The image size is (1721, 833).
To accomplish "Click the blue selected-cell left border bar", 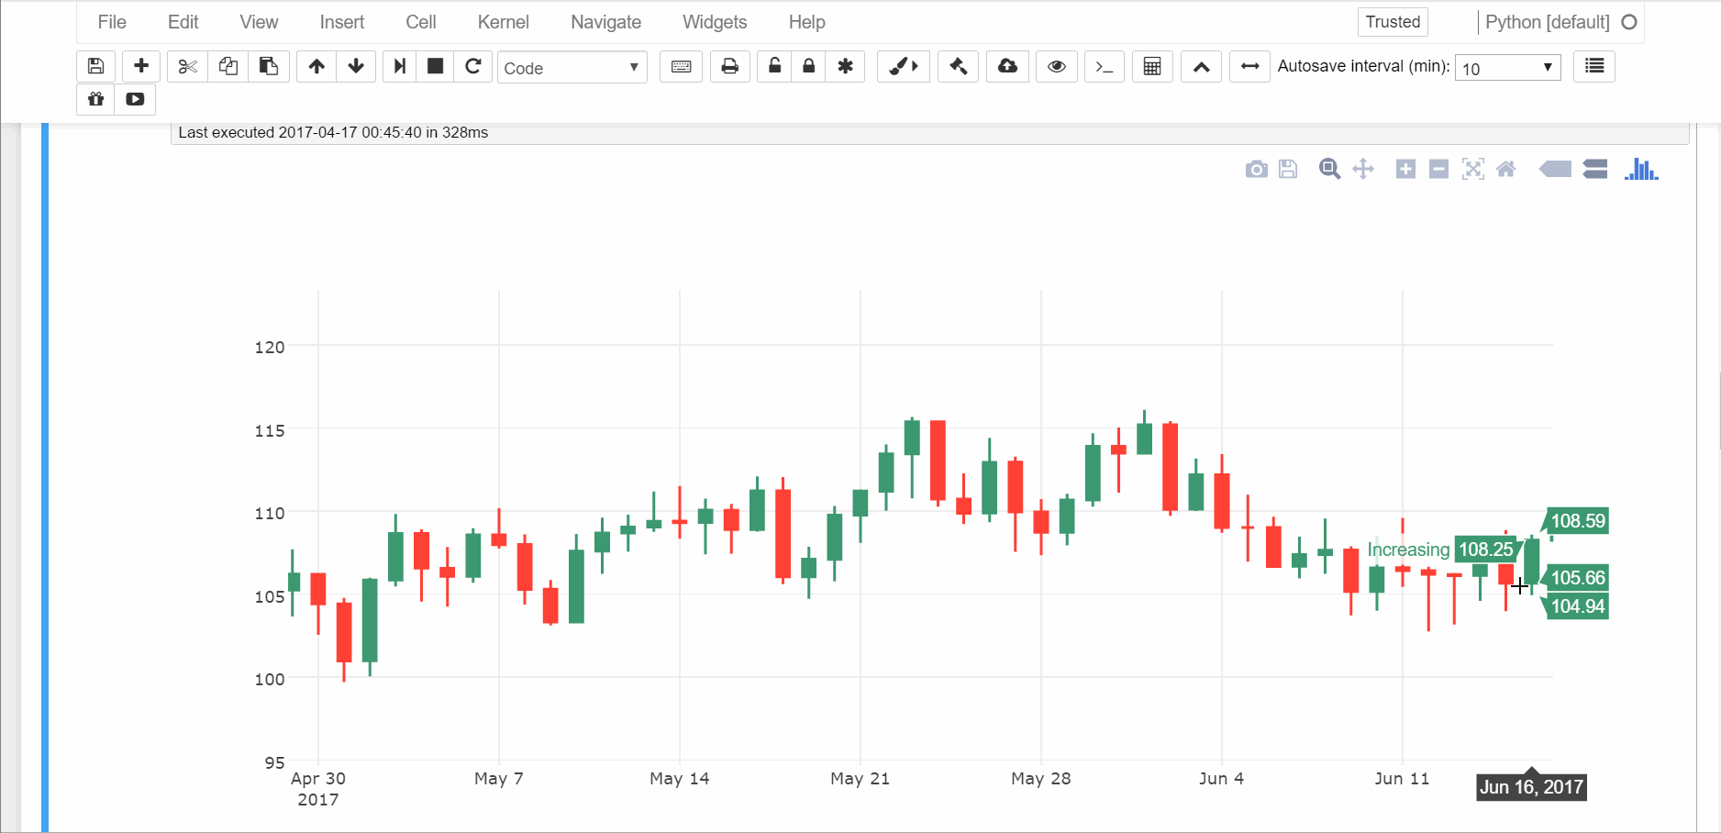I will pyautogui.click(x=45, y=477).
